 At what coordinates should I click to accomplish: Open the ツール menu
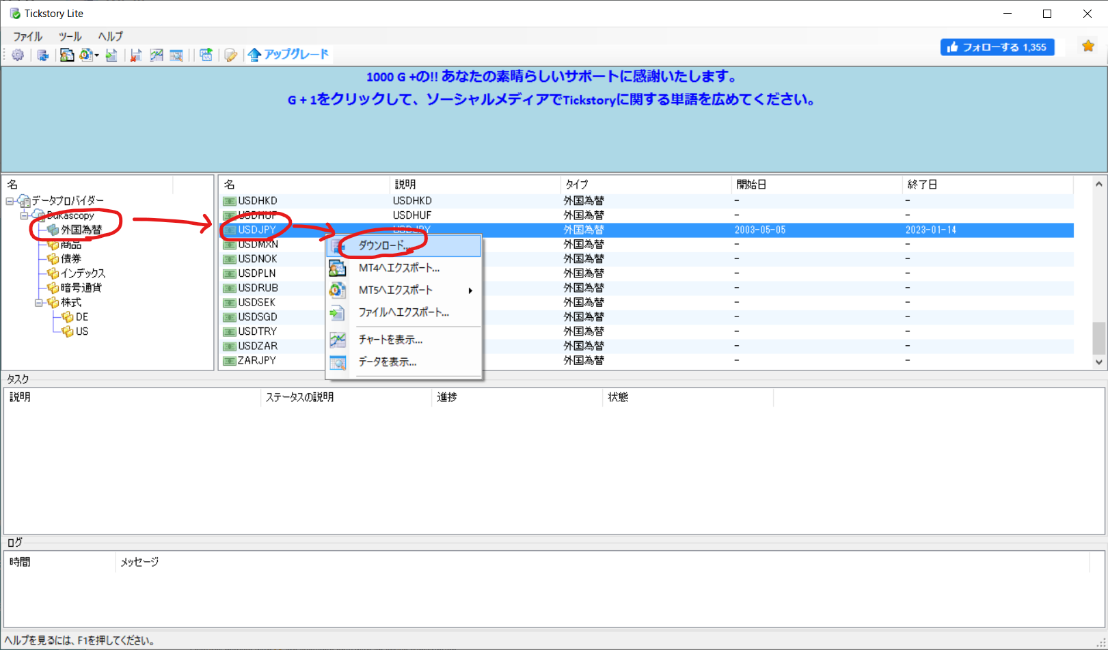coord(70,36)
